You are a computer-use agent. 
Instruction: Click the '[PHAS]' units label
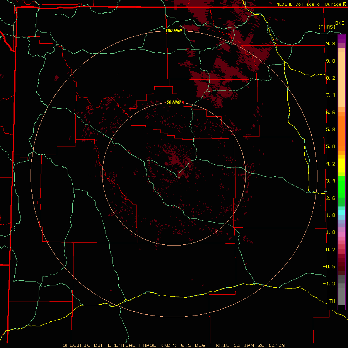(x=327, y=27)
